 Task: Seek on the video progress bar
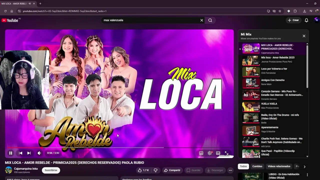[x=119, y=148]
